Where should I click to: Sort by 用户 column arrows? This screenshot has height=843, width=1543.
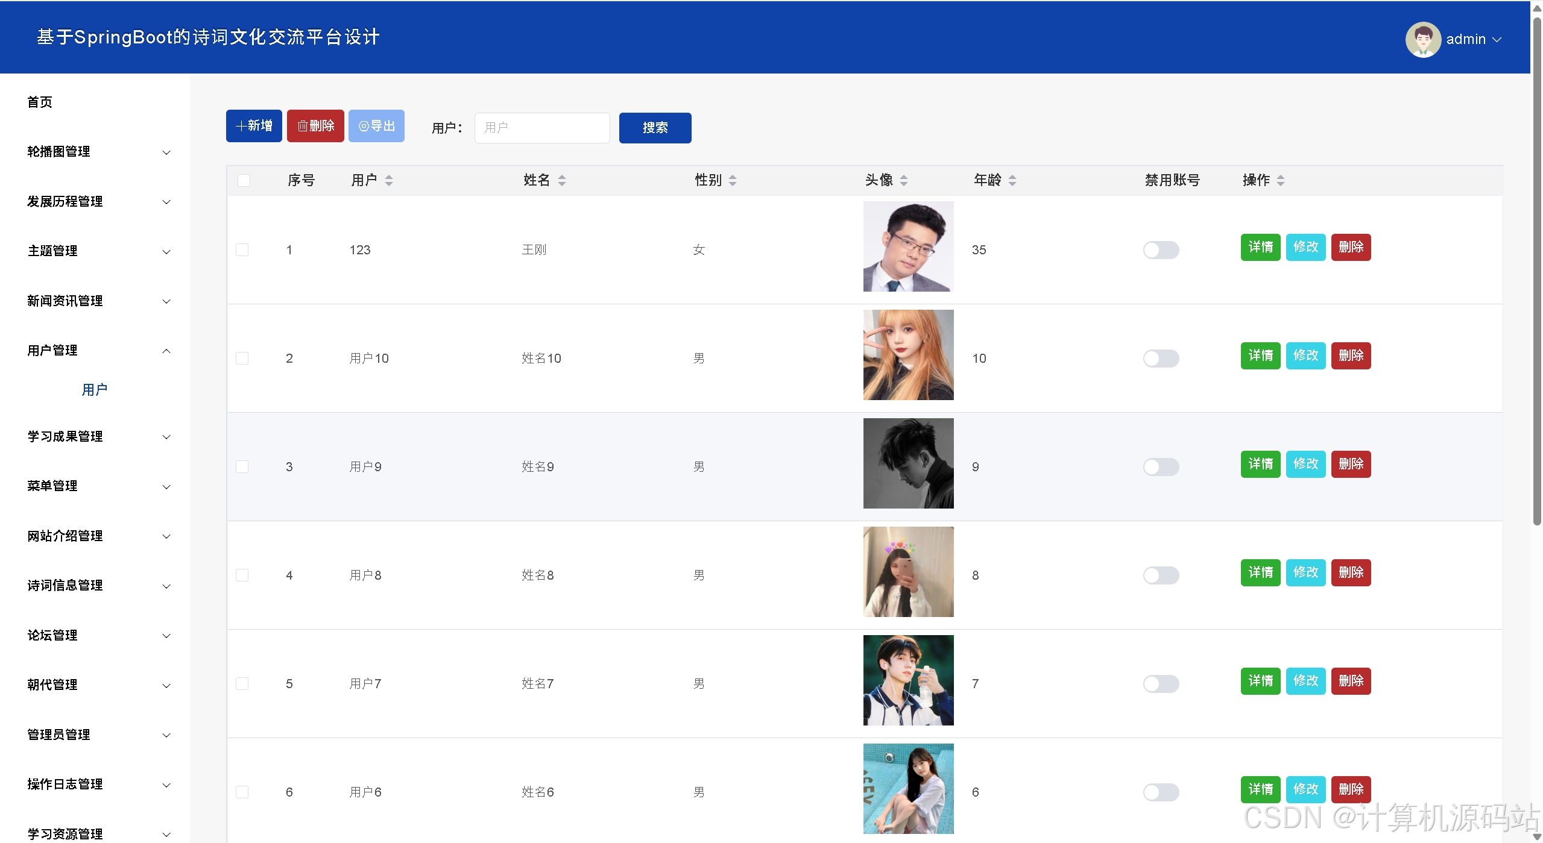coord(389,180)
